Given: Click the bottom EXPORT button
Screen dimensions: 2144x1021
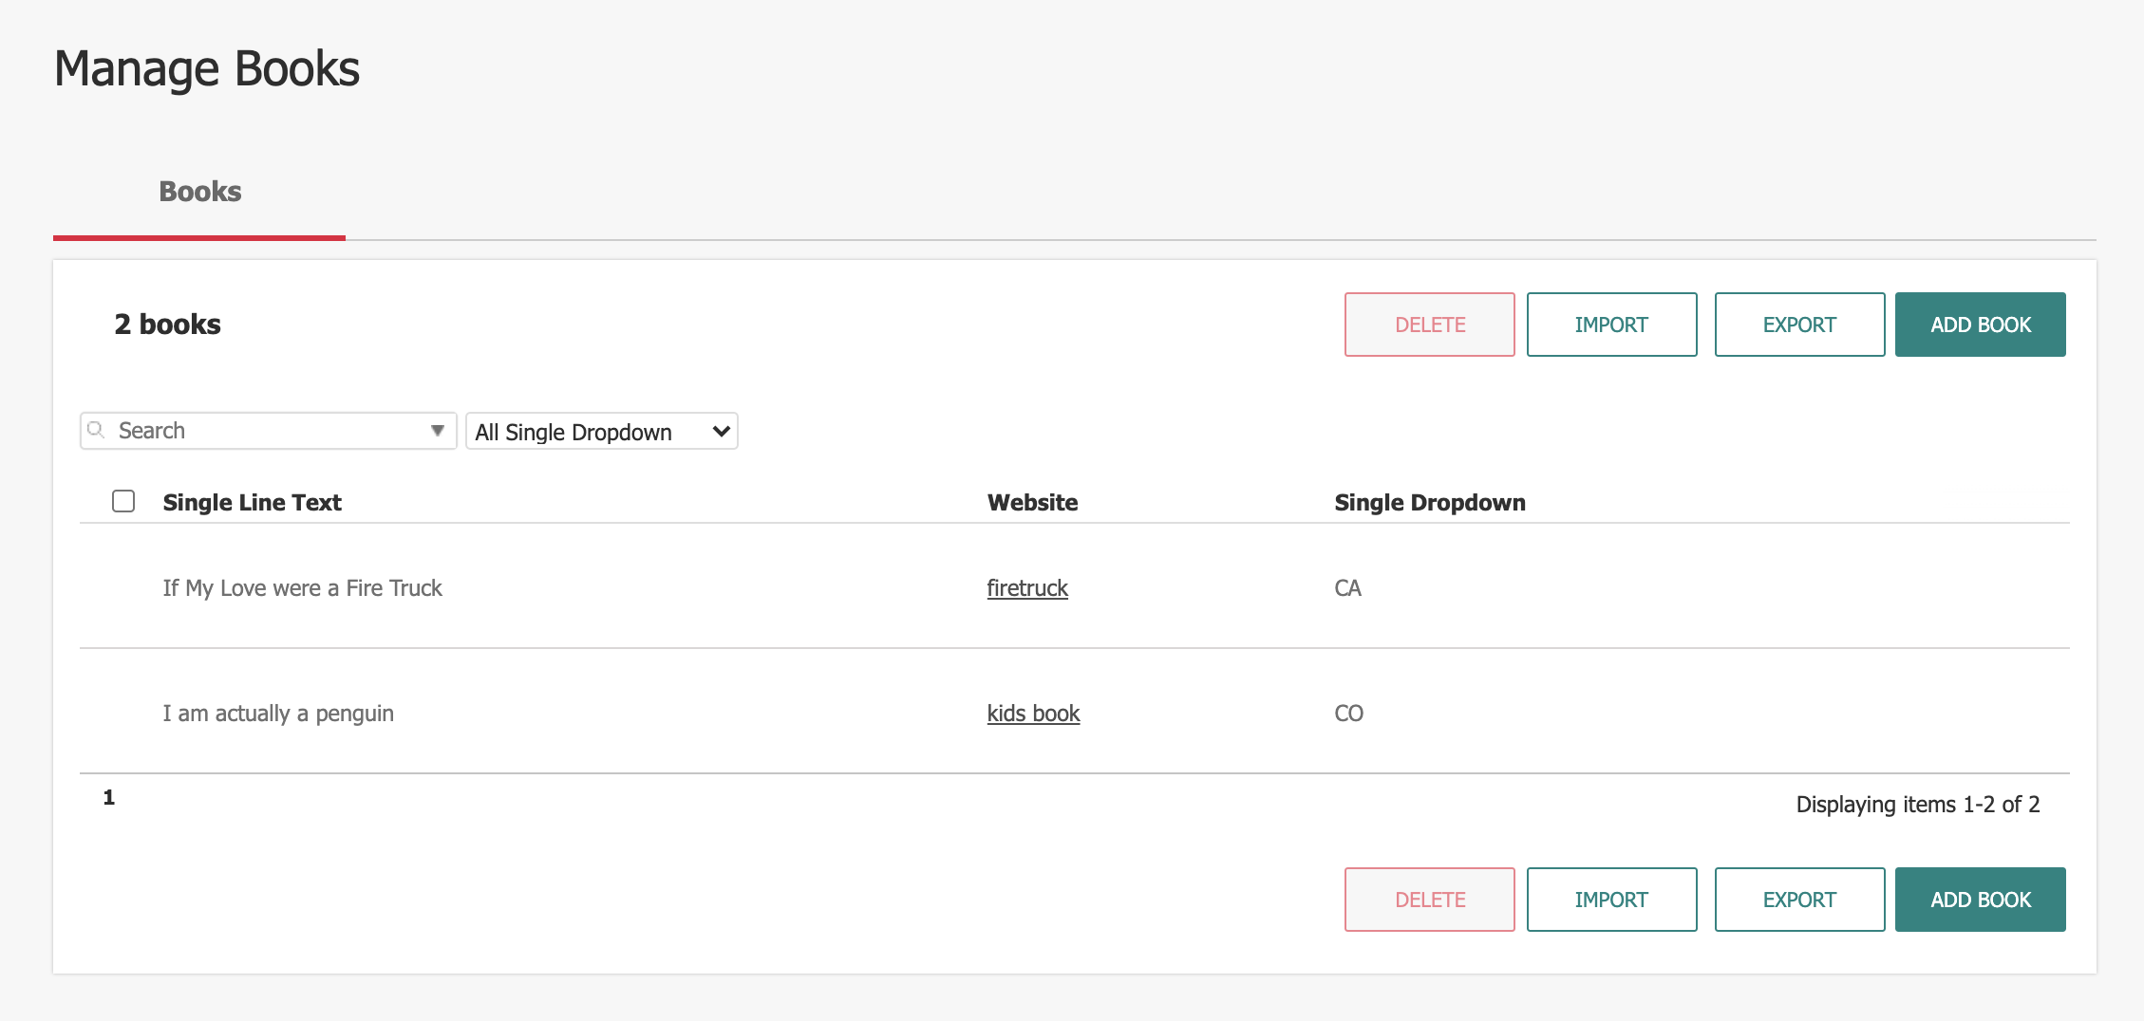Looking at the screenshot, I should pyautogui.click(x=1799, y=900).
